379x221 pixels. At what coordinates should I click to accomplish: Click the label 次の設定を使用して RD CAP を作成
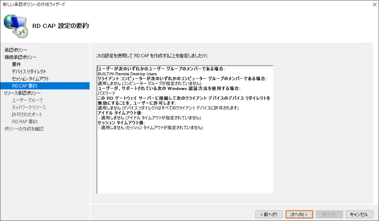coord(152,56)
